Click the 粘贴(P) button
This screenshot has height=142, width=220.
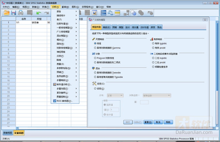tap(138, 122)
